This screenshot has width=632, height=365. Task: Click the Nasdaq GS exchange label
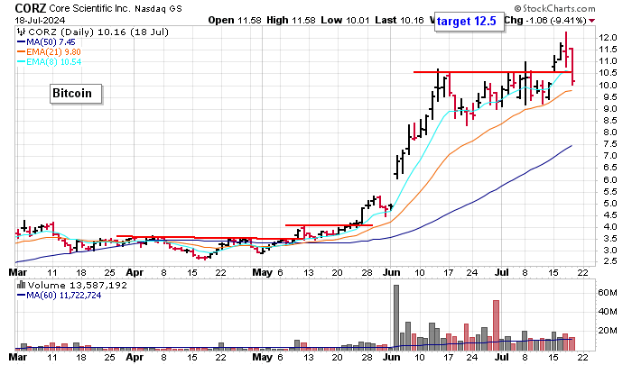tap(158, 8)
